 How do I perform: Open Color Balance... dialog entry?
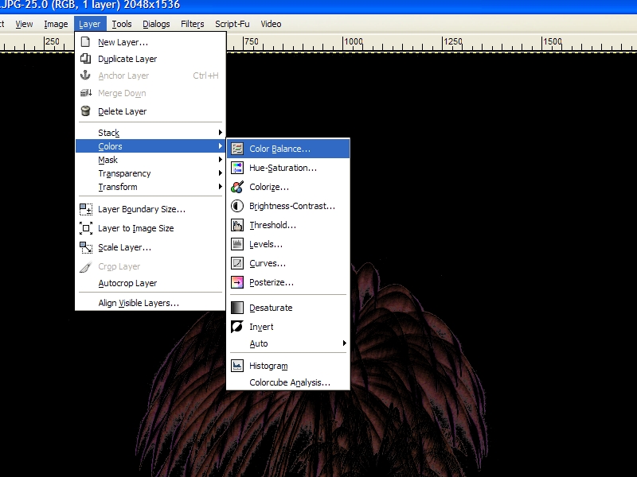click(x=288, y=149)
